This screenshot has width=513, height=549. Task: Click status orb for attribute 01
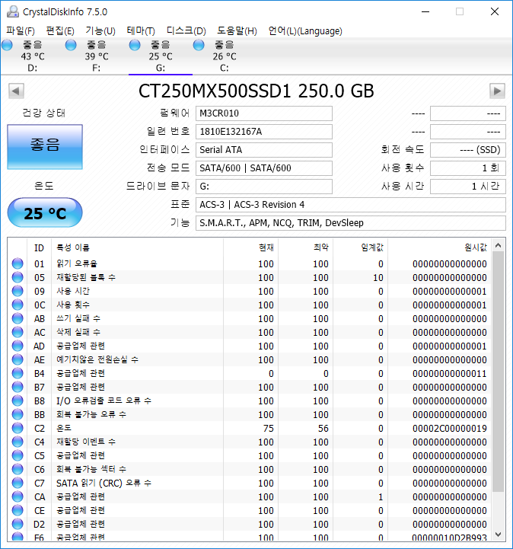(18, 263)
